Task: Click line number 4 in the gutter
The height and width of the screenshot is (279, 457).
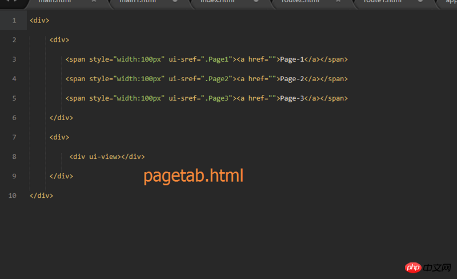Action: 14,79
